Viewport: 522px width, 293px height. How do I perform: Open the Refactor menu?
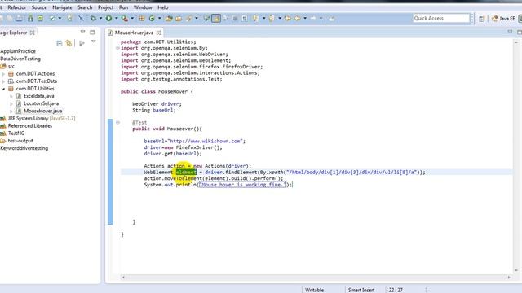16,7
